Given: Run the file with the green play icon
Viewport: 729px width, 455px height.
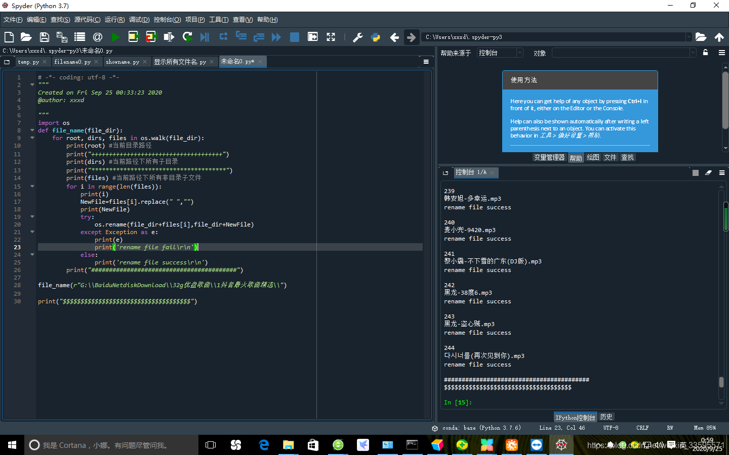Looking at the screenshot, I should pyautogui.click(x=115, y=37).
